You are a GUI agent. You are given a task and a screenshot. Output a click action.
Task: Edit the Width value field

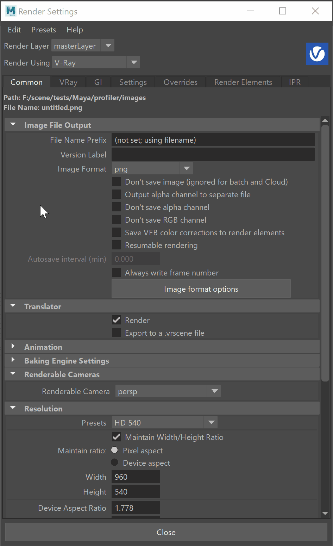click(x=136, y=477)
